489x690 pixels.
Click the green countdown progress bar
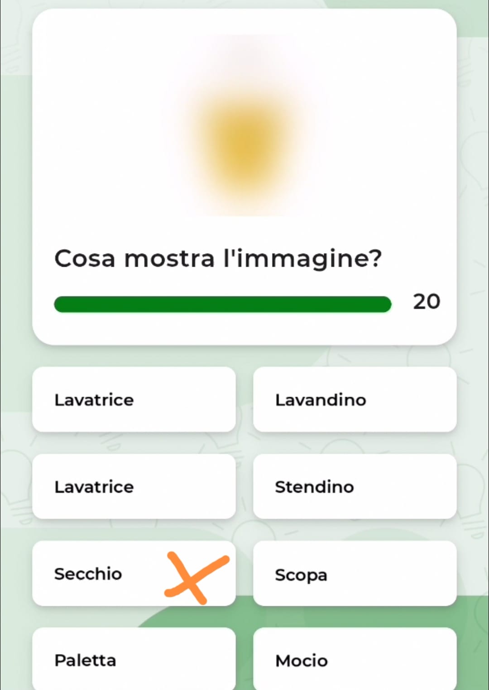(x=222, y=304)
